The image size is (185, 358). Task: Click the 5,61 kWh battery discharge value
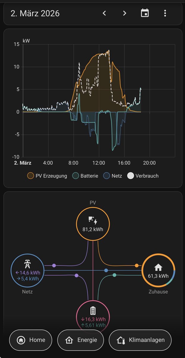click(93, 325)
